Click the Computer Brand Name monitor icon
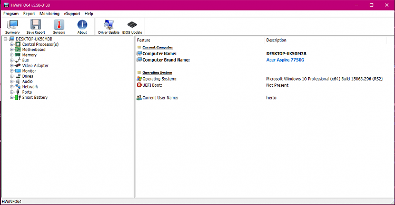This screenshot has width=395, height=205. [139, 60]
